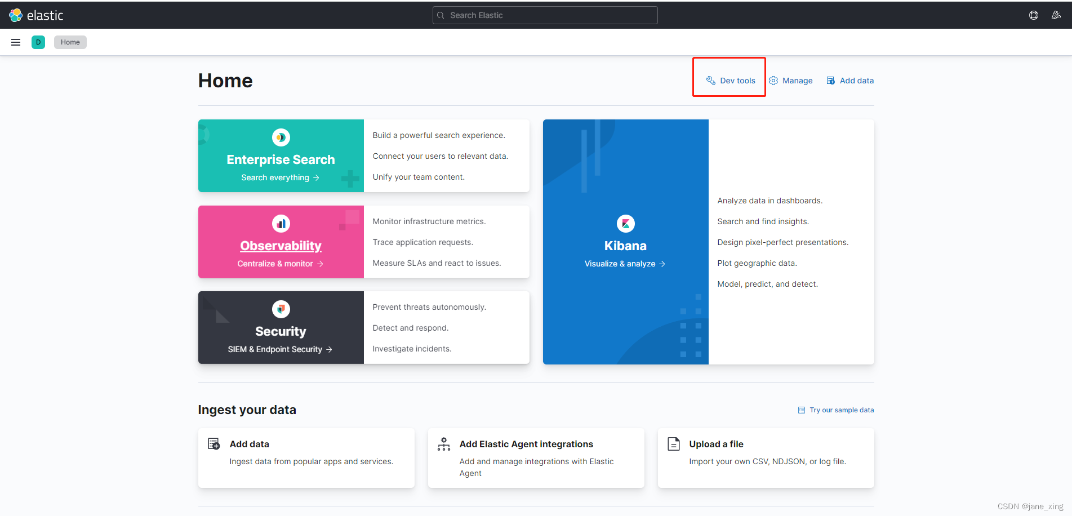
Task: Click the Observability logo icon
Action: click(x=281, y=224)
